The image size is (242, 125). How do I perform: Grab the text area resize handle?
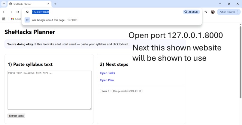point(91,108)
